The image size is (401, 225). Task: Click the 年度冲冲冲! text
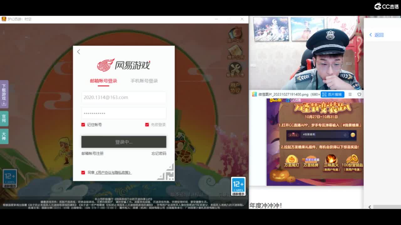266,205
